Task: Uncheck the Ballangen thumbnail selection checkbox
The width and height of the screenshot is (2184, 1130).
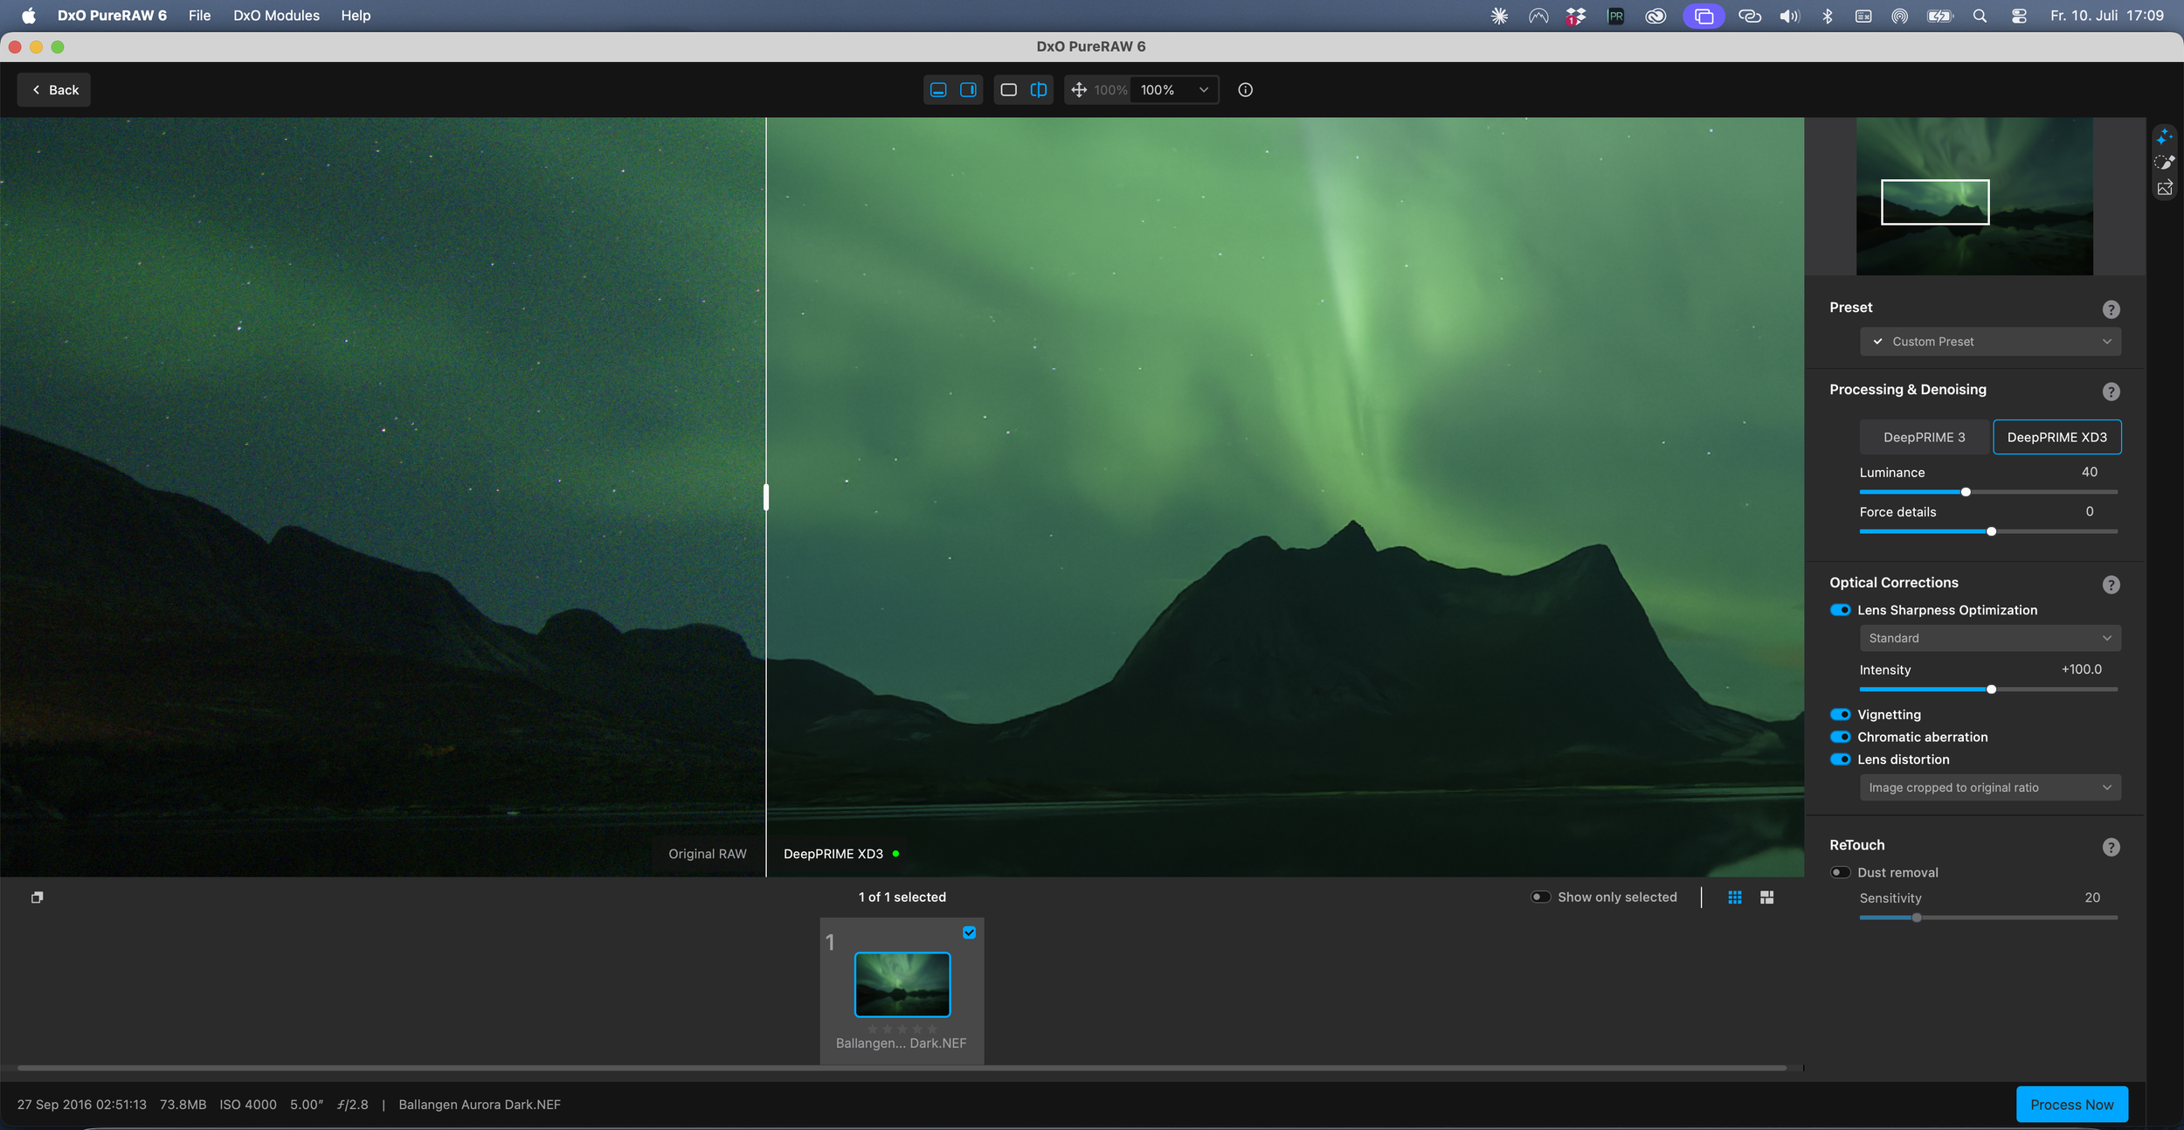Action: pyautogui.click(x=969, y=932)
